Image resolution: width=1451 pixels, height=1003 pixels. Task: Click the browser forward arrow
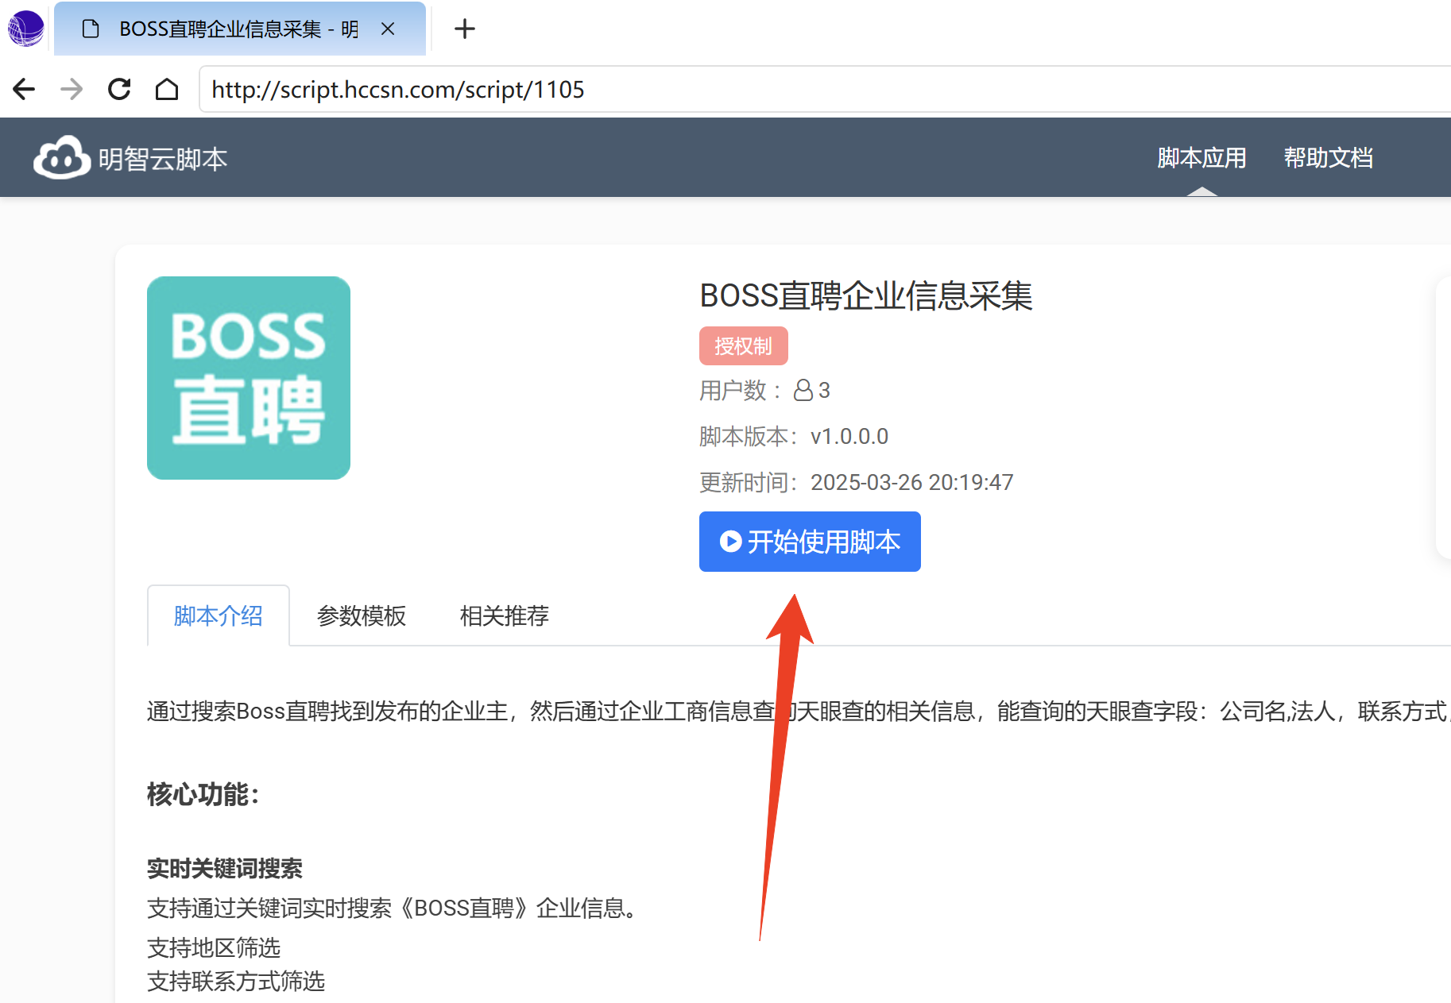[72, 89]
